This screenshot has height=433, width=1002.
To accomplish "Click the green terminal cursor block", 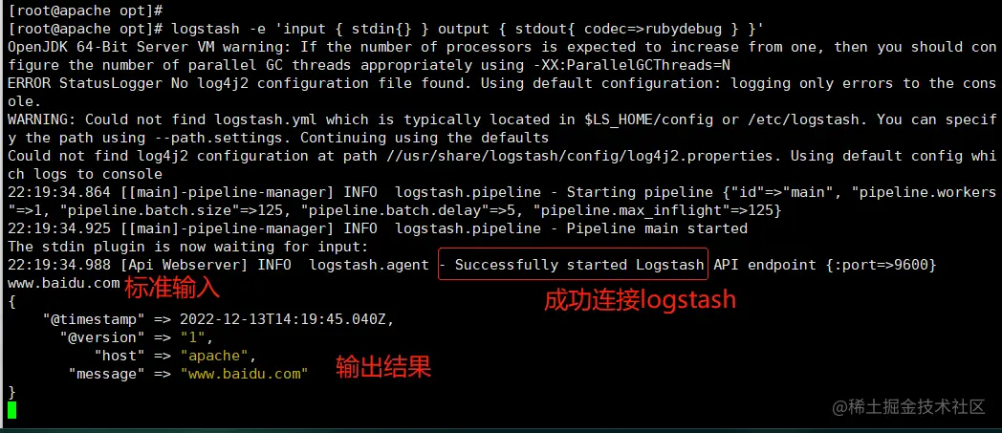I will (12, 410).
